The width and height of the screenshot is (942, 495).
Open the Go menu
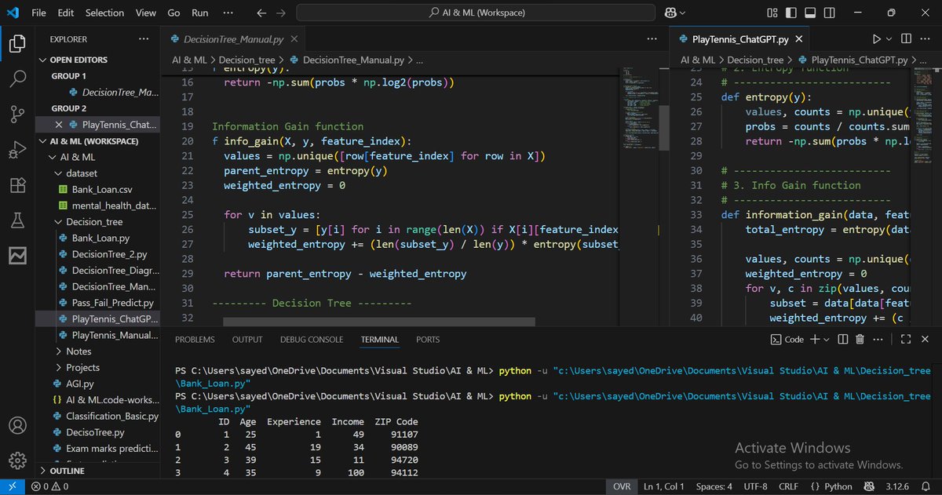(x=173, y=13)
